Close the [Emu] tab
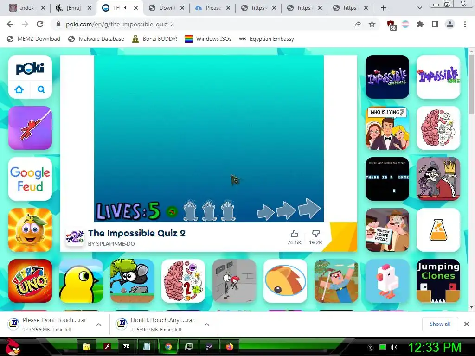Screen dimensions: 475x356 coord(90,8)
